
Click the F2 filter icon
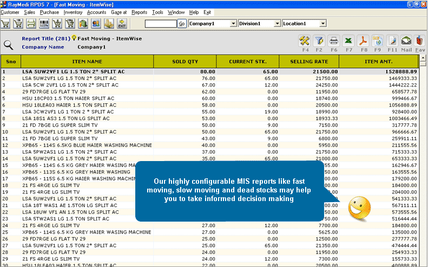pyautogui.click(x=319, y=41)
